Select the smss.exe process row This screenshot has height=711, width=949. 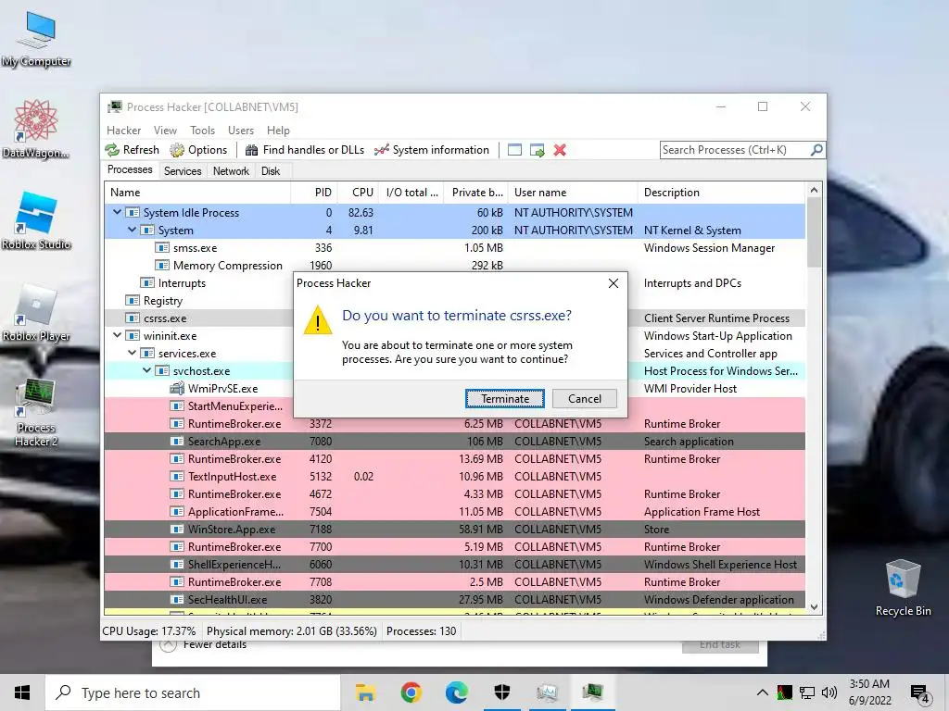pyautogui.click(x=455, y=248)
